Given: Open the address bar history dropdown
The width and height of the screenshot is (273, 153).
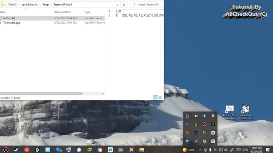Looking at the screenshot, I should coord(117,5).
